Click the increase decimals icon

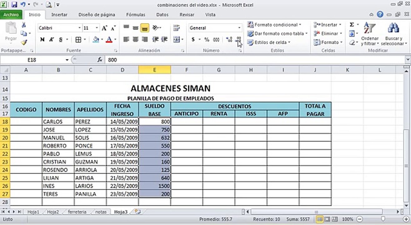(x=230, y=40)
